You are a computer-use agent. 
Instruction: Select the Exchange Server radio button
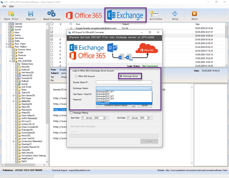(x=121, y=76)
